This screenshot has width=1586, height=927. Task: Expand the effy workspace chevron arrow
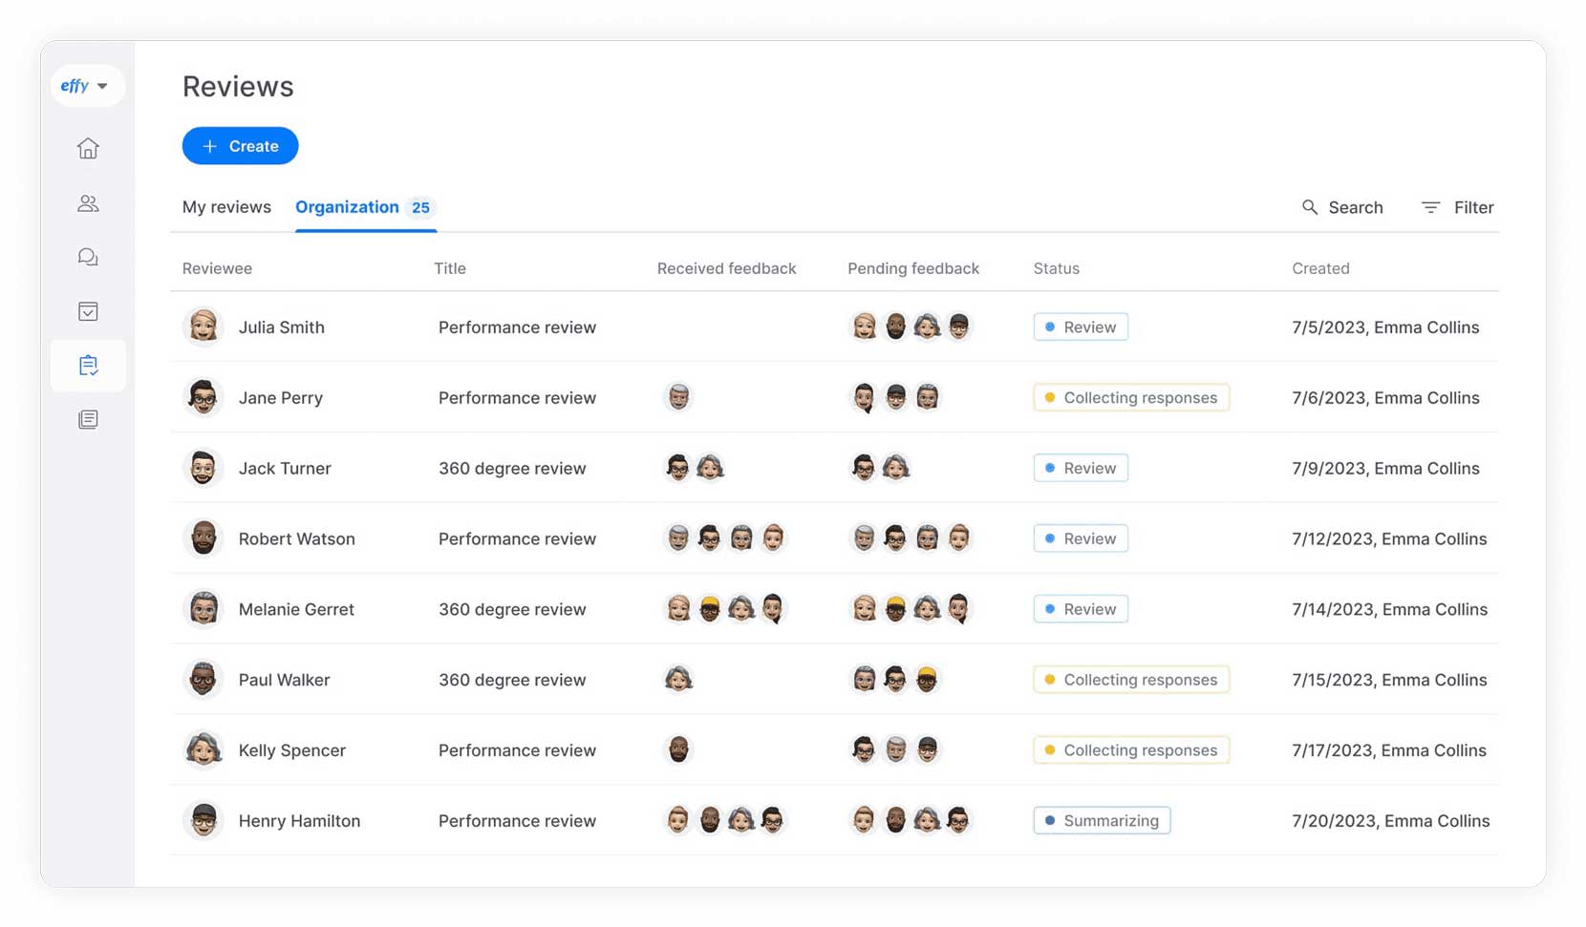coord(103,86)
